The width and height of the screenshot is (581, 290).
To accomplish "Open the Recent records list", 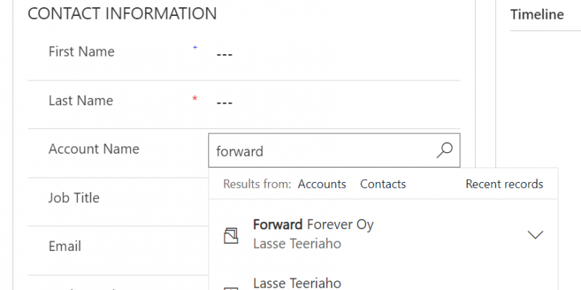I will 504,184.
